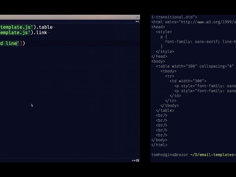
Task: Click the "<style>" opening tag in the terminal
Action: click(x=164, y=32)
